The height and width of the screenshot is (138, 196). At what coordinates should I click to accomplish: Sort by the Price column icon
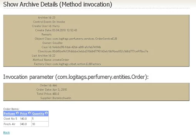(x=29, y=113)
